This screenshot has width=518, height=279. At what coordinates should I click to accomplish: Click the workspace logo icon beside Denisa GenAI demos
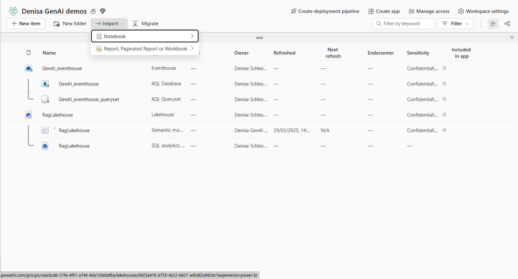point(13,11)
